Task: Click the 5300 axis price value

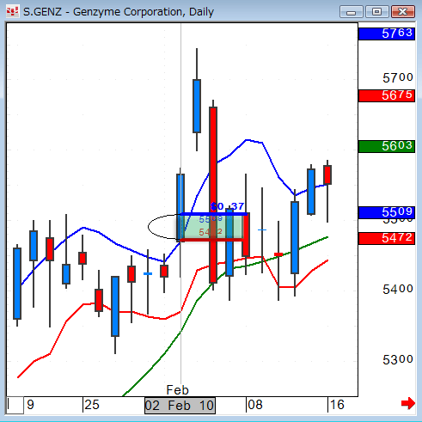Action: click(398, 359)
